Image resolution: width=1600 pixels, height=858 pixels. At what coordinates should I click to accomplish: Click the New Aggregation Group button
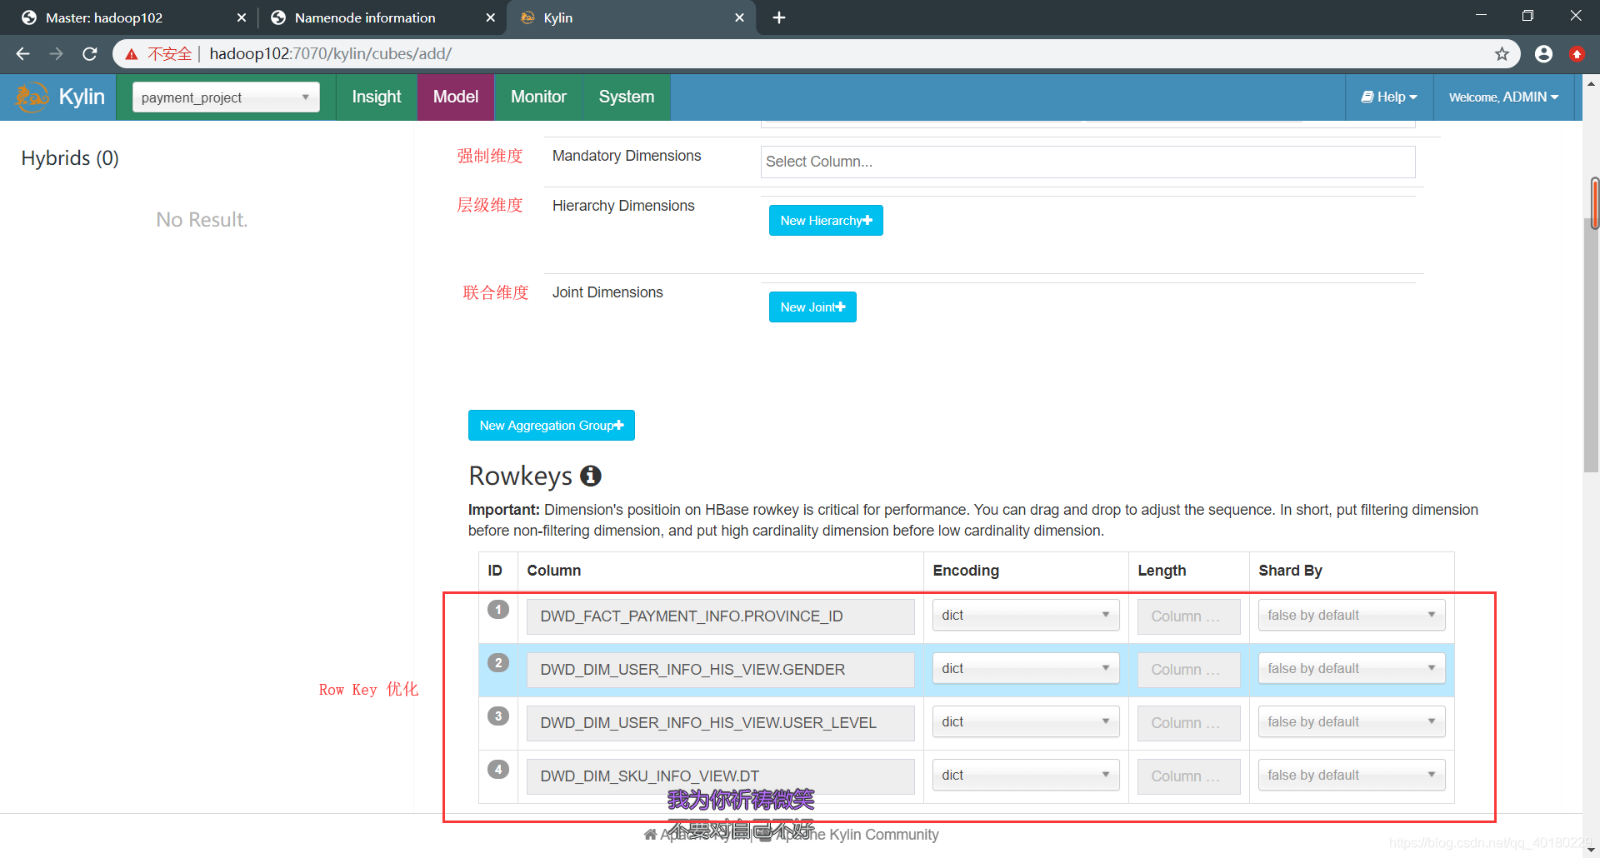click(552, 426)
